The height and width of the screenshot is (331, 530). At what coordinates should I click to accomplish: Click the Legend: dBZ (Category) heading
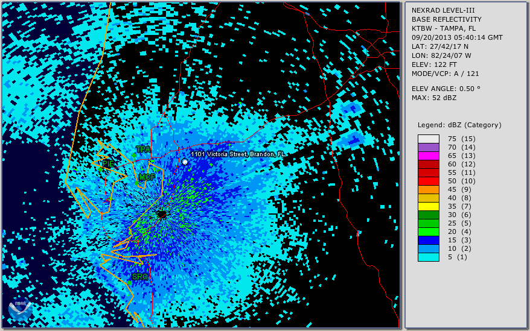(459, 125)
